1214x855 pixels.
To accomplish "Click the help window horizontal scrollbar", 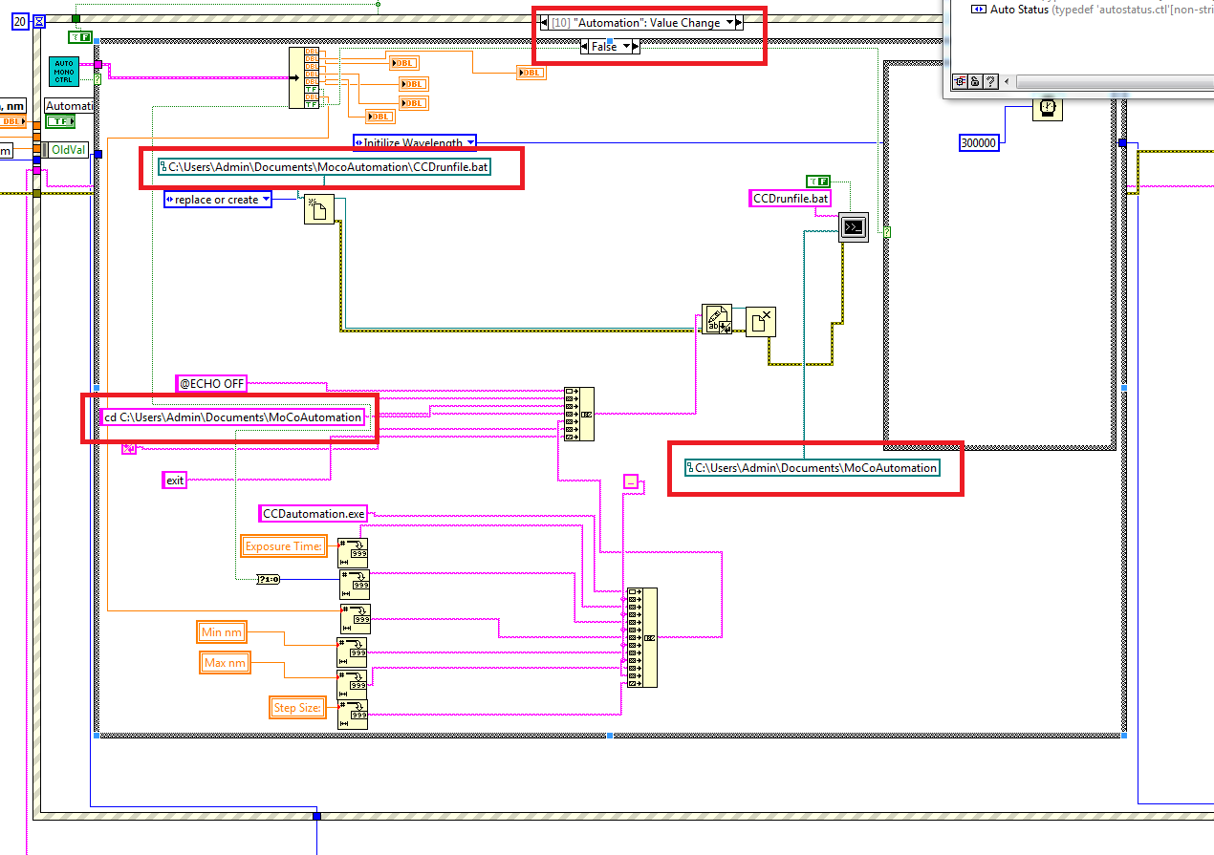I will pyautogui.click(x=1099, y=81).
